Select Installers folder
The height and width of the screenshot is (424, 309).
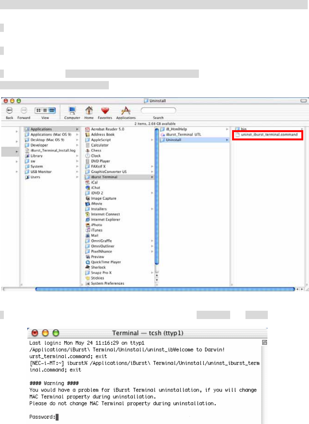(119, 209)
